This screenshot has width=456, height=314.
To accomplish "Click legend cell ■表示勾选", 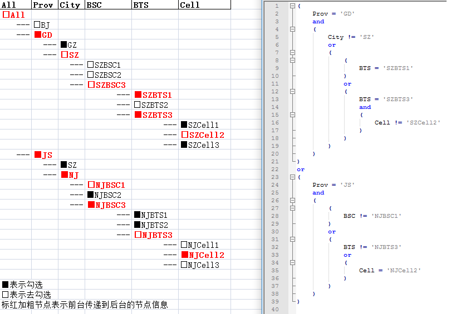I will click(22, 285).
